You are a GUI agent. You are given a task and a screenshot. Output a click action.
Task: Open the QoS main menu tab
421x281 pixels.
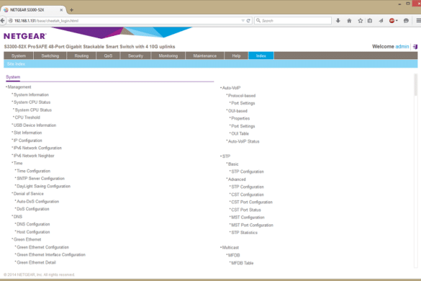tap(108, 55)
